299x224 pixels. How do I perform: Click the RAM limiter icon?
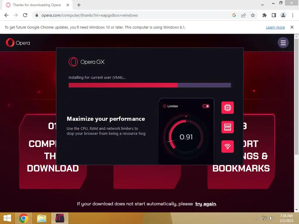coord(227,127)
